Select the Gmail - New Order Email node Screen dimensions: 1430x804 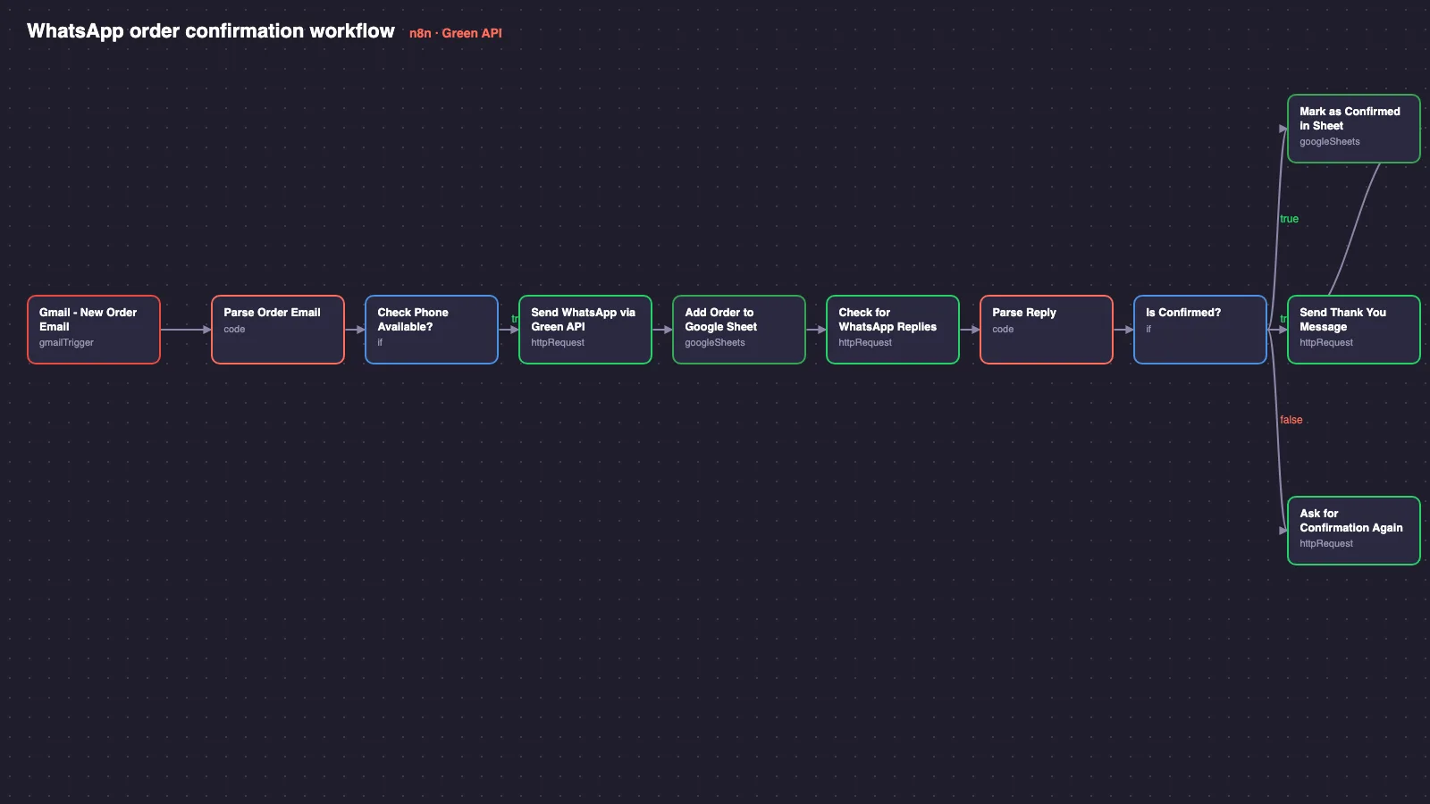pos(94,330)
